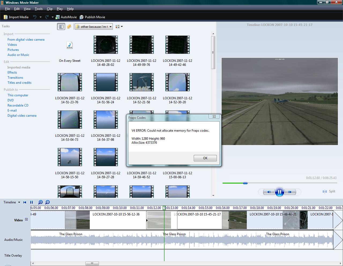Open the Undo history dropdown arrow
This screenshot has width=343, height=266.
(x=40, y=17)
